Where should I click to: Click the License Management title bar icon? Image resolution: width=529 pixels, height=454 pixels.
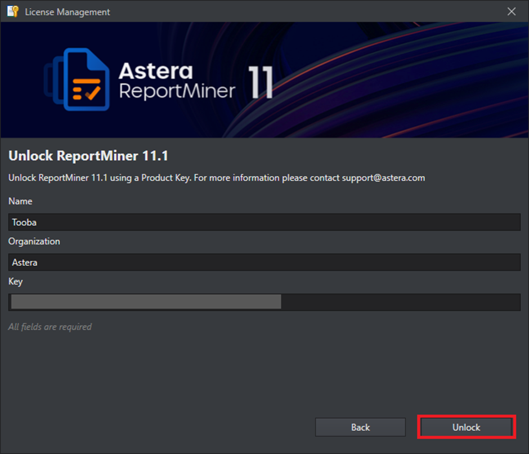point(13,11)
